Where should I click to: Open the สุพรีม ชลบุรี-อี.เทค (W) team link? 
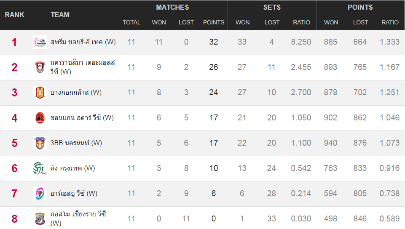click(x=83, y=42)
